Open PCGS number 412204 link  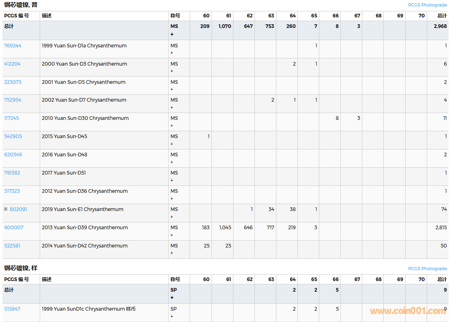tap(12, 64)
